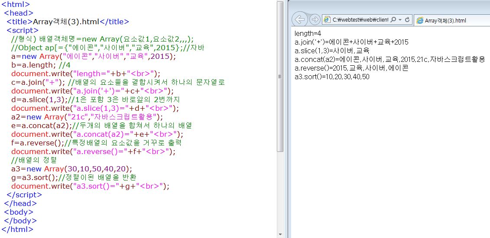490x238 pixels.
Task: Click the browser Forward arrow button
Action: tap(315, 19)
